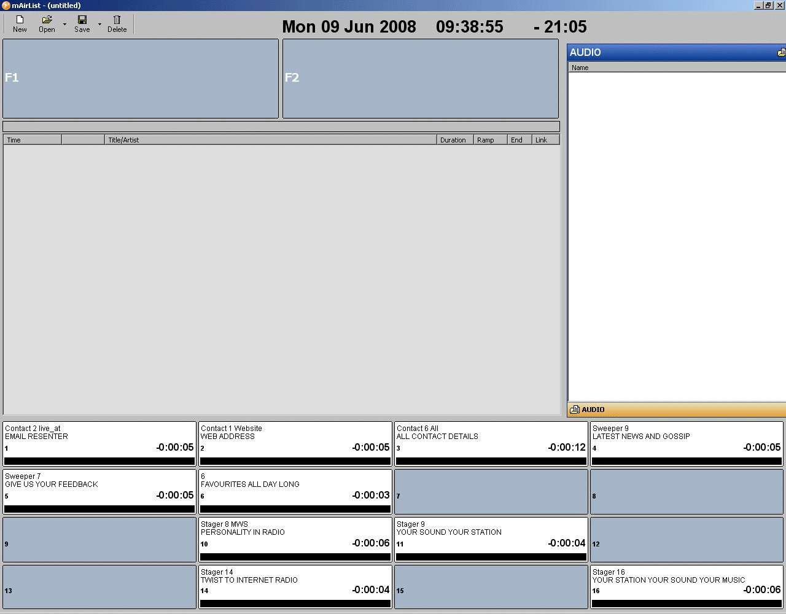Click the Ramp column header
Screen dimensions: 786x614
pos(490,140)
